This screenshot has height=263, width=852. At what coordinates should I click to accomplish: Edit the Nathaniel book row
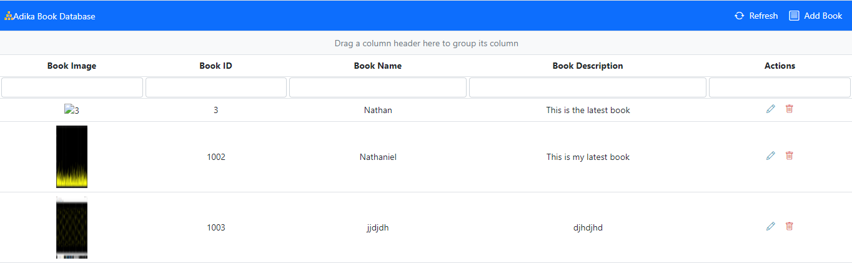770,156
